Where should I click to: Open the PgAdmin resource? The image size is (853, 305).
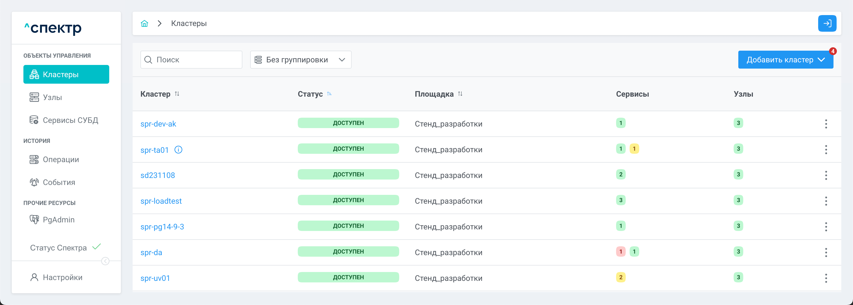click(58, 220)
